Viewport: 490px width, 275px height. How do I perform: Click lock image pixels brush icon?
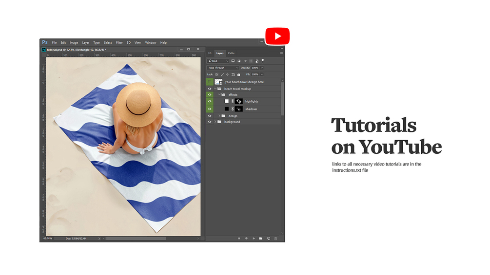[222, 74]
